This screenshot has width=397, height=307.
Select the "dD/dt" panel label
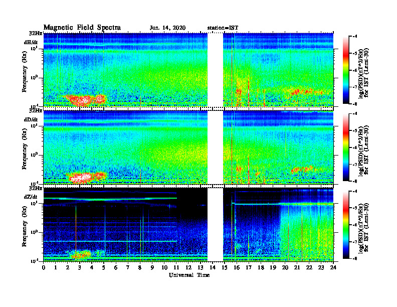[31, 119]
